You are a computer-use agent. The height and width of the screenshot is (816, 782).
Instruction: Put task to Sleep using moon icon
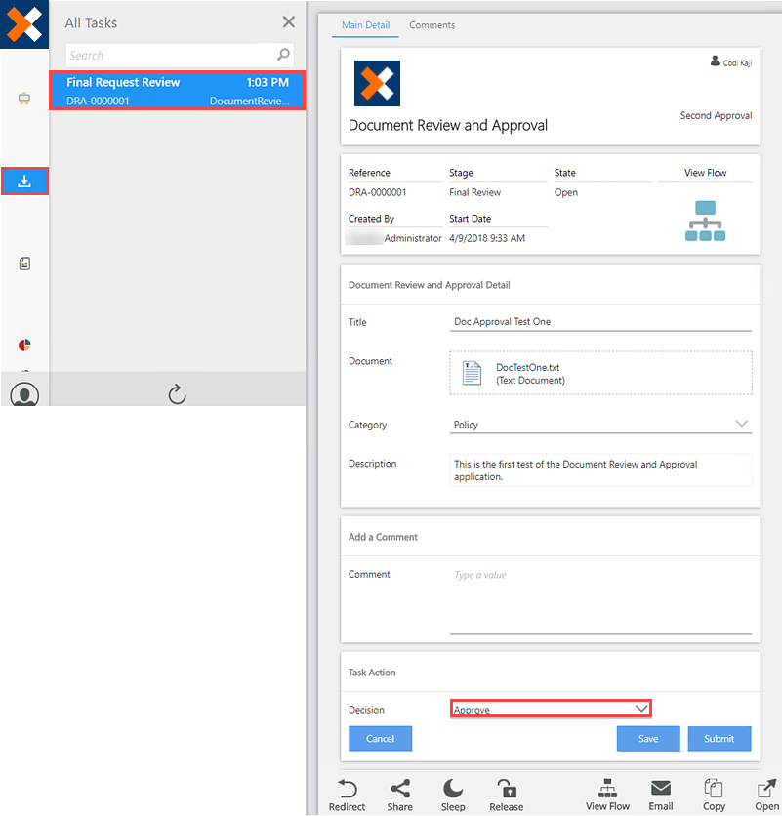click(453, 789)
